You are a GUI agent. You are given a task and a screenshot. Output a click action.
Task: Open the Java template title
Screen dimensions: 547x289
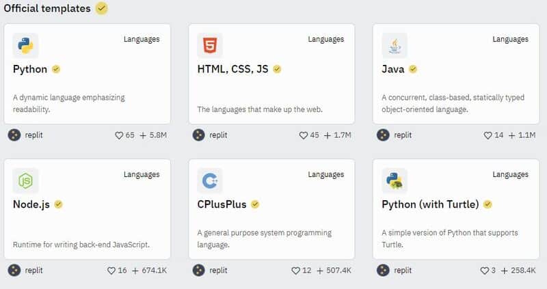(x=392, y=69)
